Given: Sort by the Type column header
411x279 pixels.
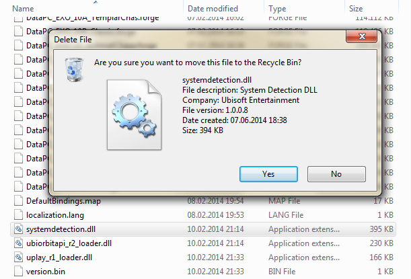Looking at the screenshot, I should (x=278, y=9).
